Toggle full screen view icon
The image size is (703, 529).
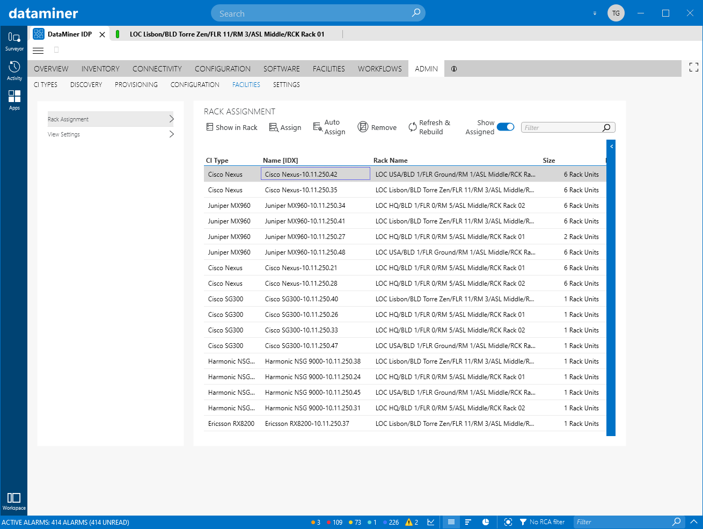694,67
